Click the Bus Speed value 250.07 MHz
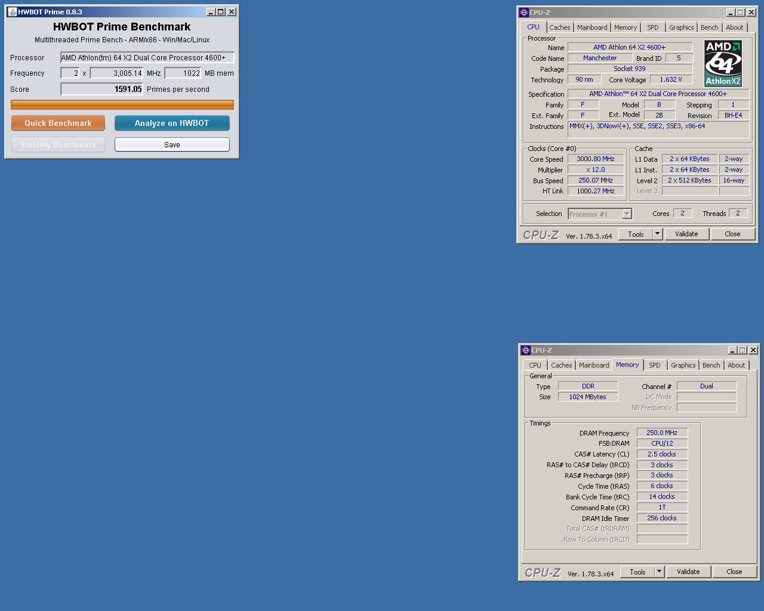This screenshot has width=764, height=611. 596,180
